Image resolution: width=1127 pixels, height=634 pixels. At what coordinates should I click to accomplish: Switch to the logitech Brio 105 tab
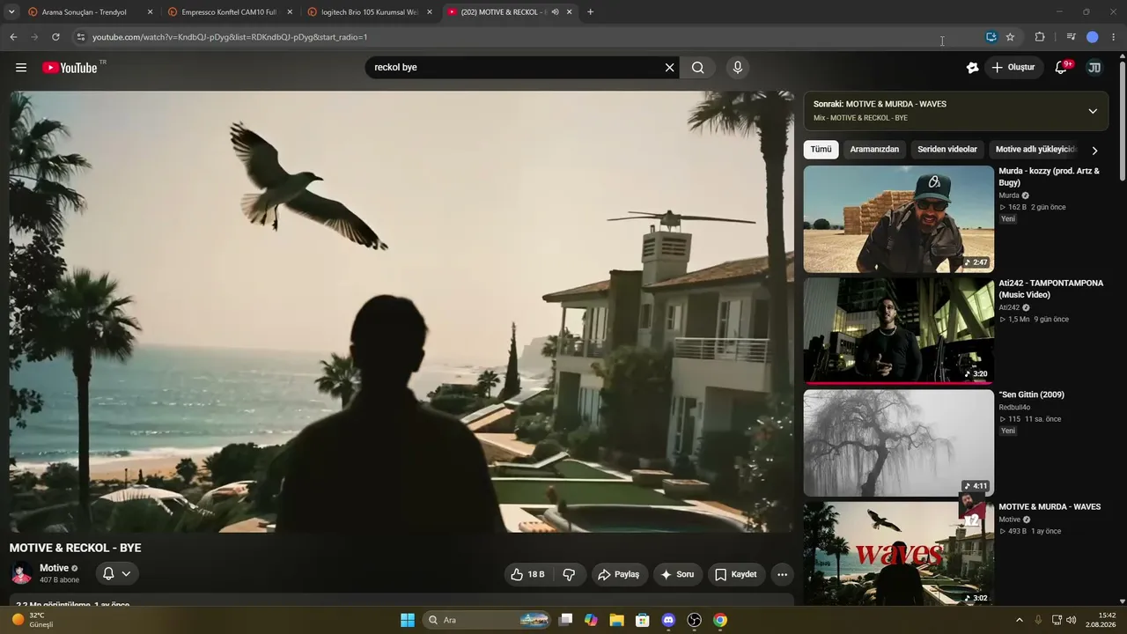pyautogui.click(x=368, y=12)
